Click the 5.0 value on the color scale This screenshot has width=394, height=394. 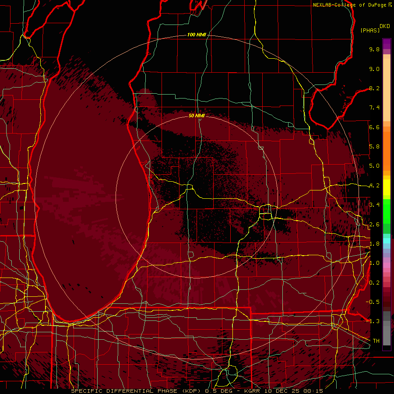[374, 166]
